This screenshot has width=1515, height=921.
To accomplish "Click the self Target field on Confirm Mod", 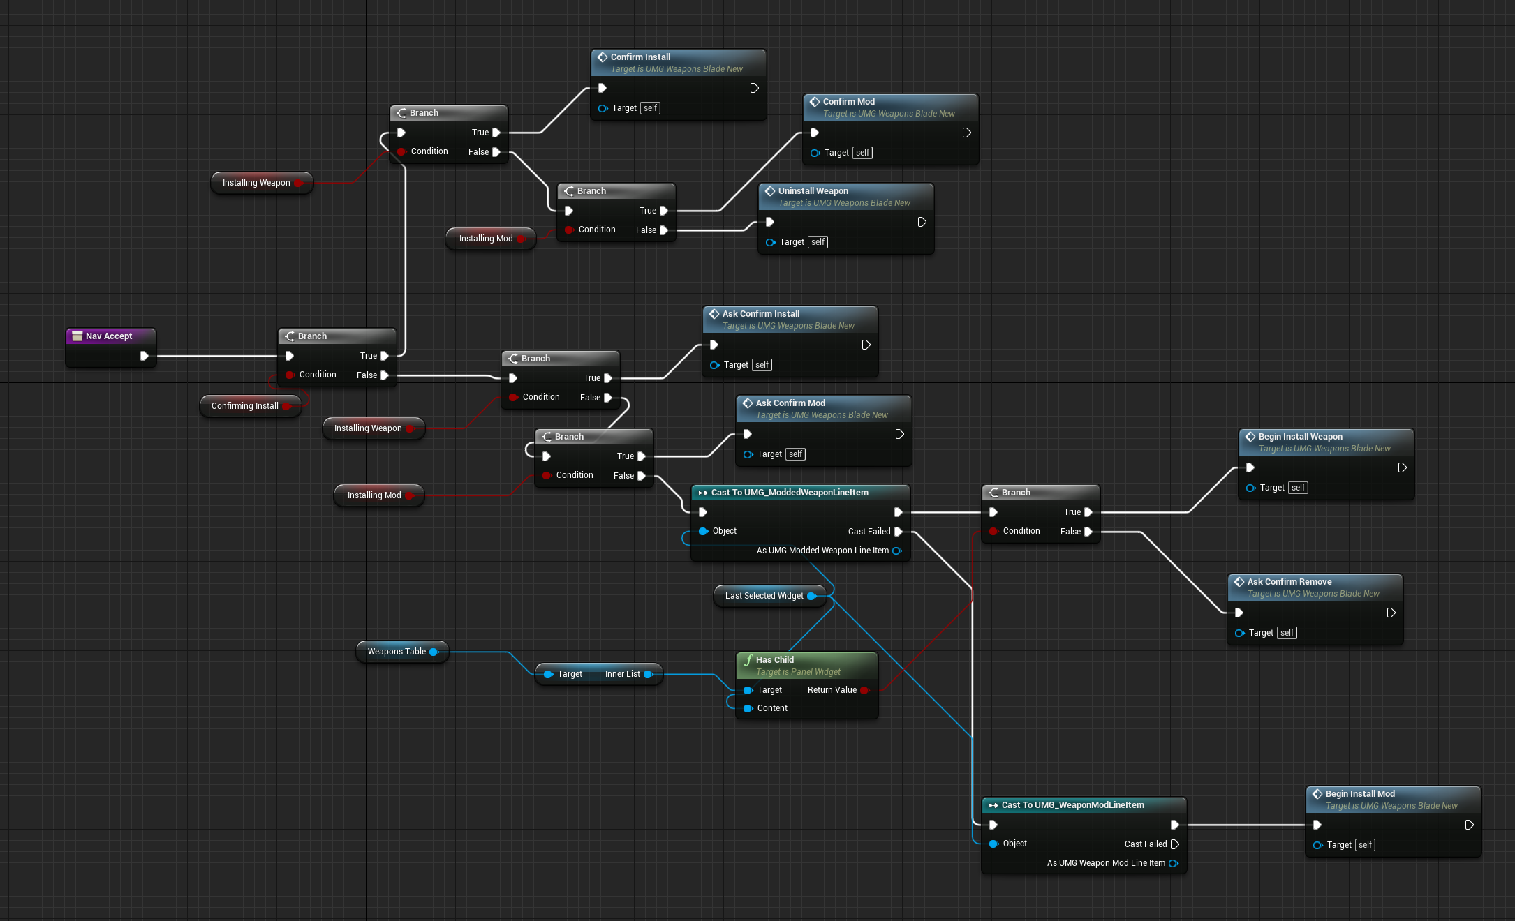I will (862, 153).
